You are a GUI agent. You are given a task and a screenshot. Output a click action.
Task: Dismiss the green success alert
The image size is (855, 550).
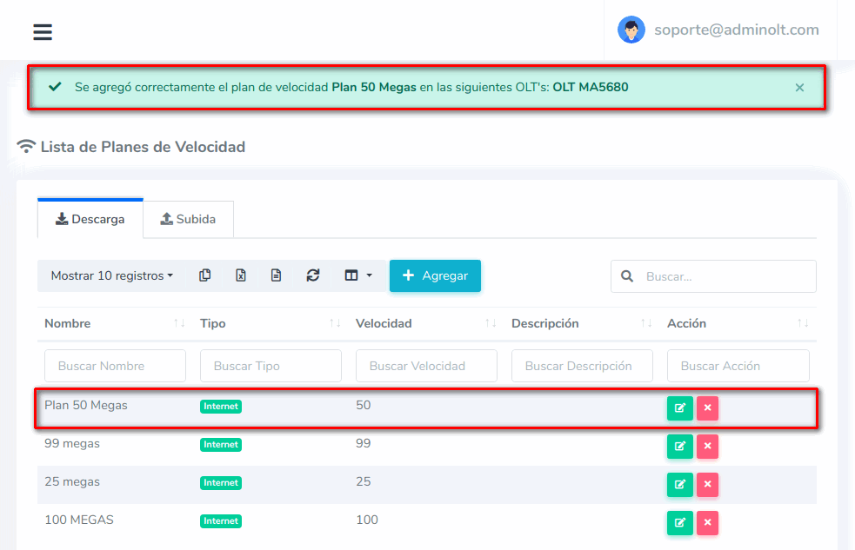click(799, 88)
